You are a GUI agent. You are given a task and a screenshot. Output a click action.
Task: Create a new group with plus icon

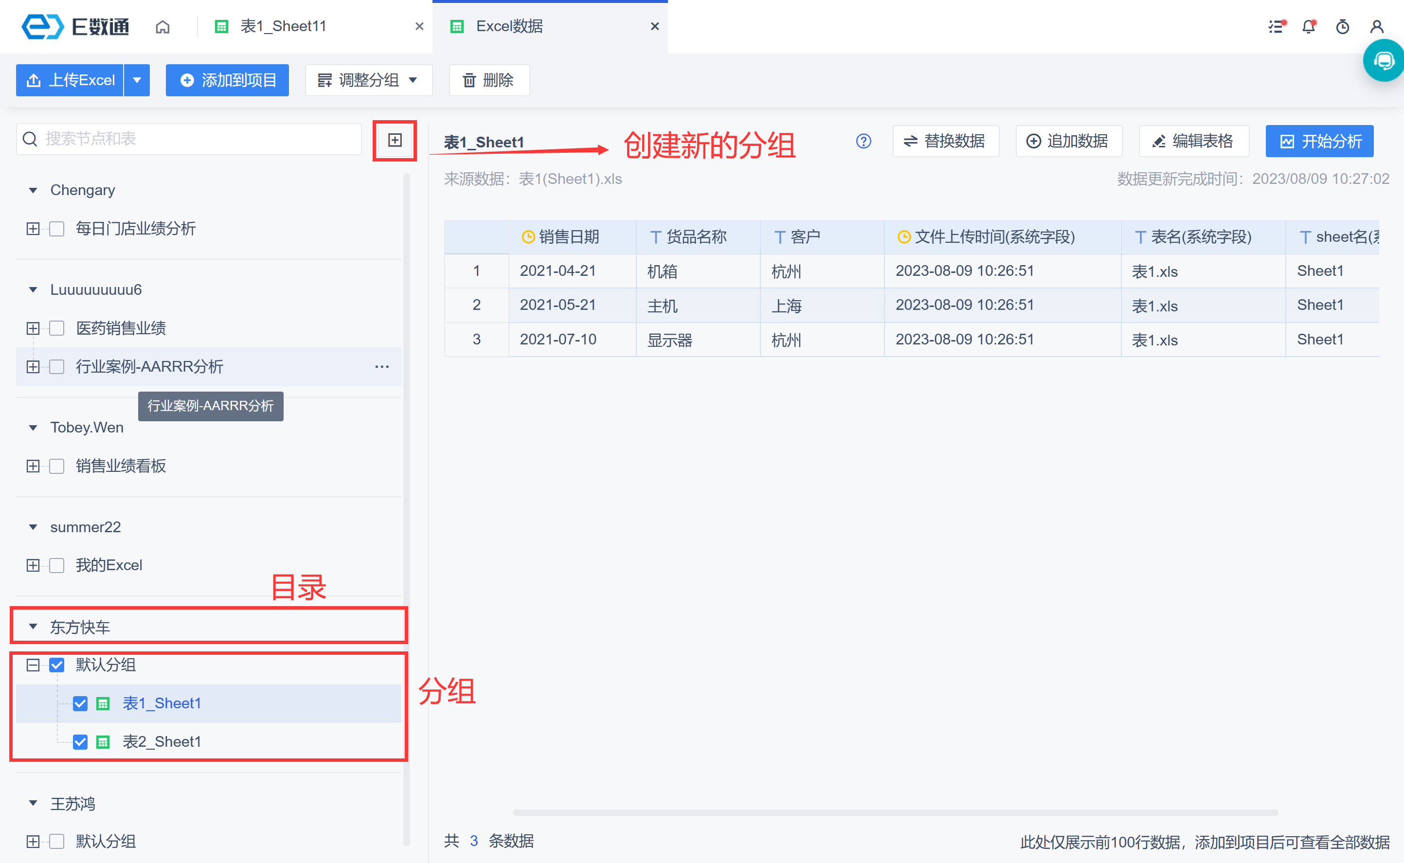[x=395, y=141]
